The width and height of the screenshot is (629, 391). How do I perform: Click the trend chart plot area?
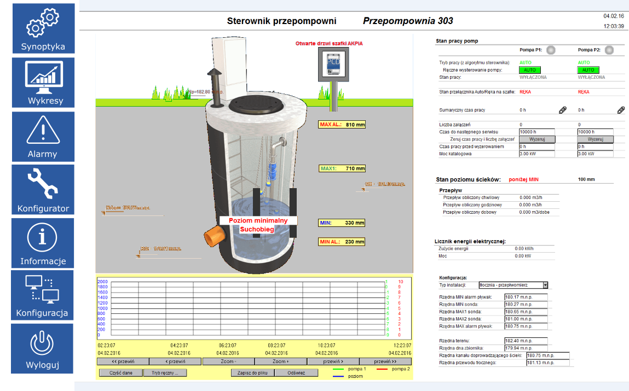(x=248, y=308)
